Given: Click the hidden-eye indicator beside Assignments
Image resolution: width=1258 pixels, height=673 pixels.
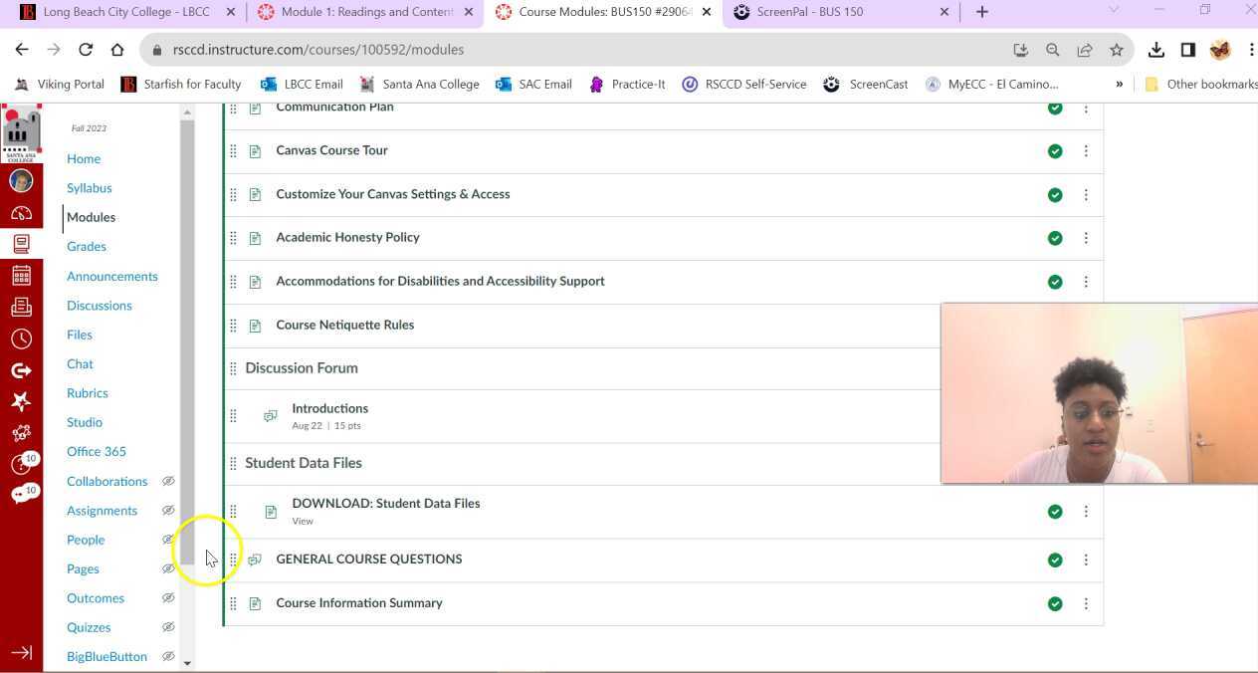Looking at the screenshot, I should pos(168,510).
